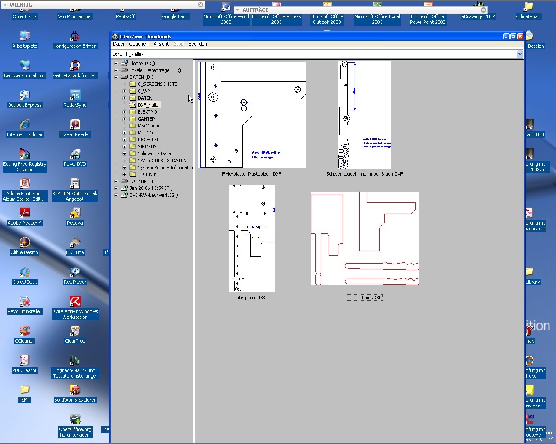Expand the Floppy (A:) tree node
Screen dimensions: 556x444
pyautogui.click(x=116, y=63)
